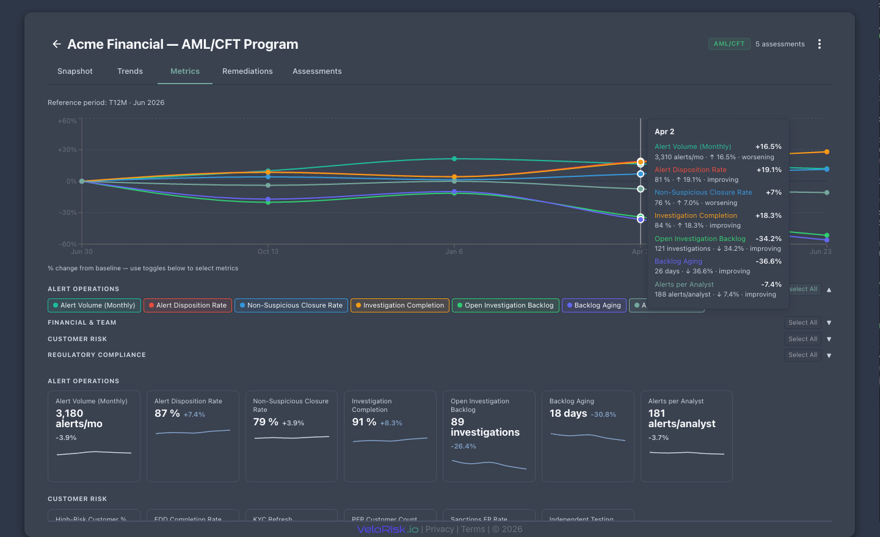The width and height of the screenshot is (880, 537).
Task: Open the VeloRisk.io footer link
Action: pyautogui.click(x=388, y=529)
